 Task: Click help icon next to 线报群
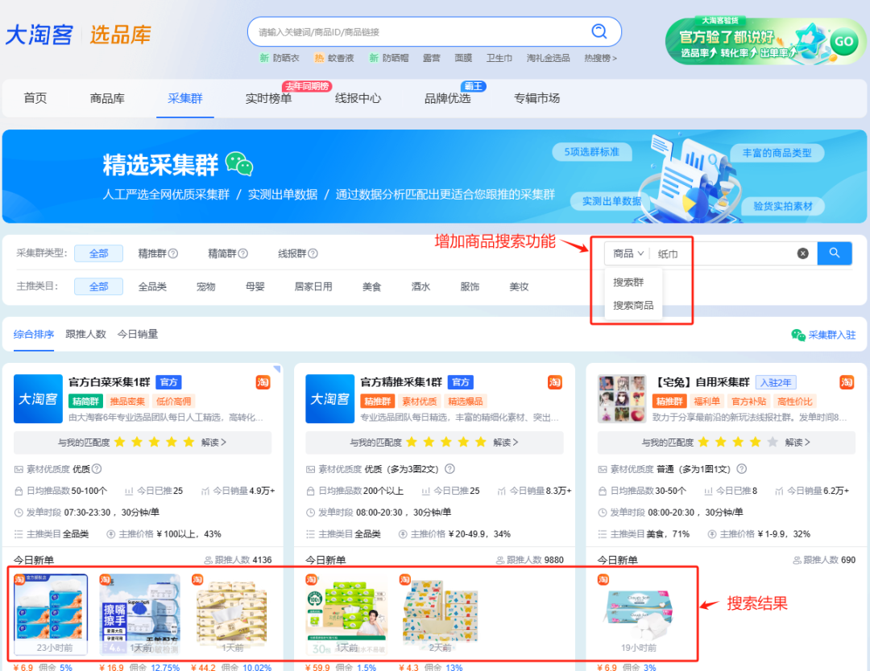313,253
